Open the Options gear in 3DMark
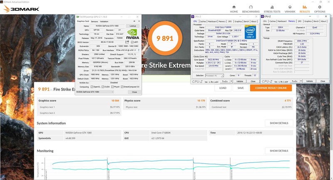This screenshot has width=333, height=180. pyautogui.click(x=320, y=8)
